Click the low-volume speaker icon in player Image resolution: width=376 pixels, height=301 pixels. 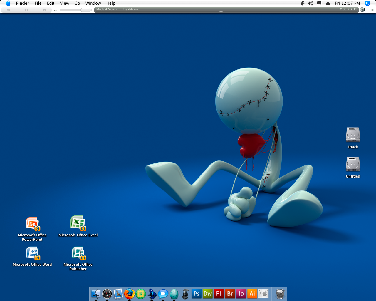(x=55, y=10)
